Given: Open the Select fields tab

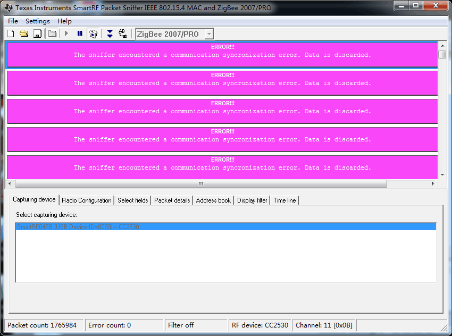Looking at the screenshot, I should tap(132, 200).
